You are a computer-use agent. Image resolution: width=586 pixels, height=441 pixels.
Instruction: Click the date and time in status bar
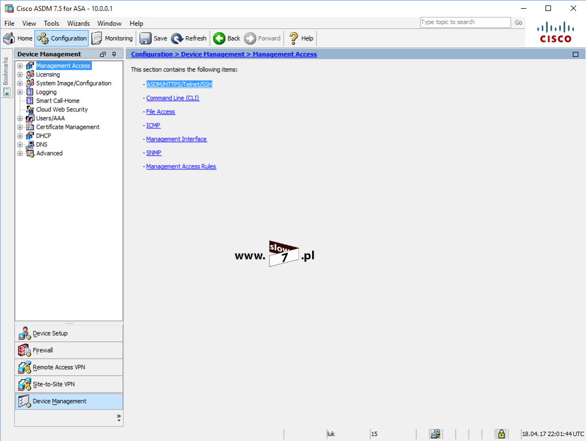[553, 434]
